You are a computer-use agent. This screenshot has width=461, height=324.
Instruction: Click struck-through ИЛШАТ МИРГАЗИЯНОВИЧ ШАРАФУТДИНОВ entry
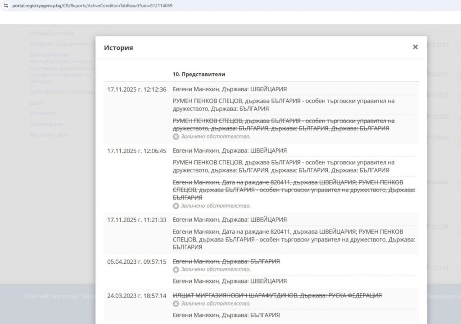pos(277,296)
